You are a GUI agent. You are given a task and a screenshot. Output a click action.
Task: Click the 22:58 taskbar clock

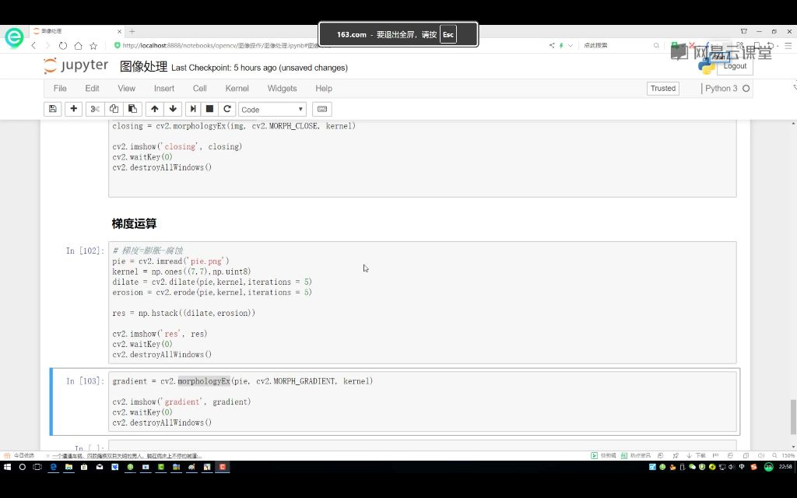(x=785, y=467)
